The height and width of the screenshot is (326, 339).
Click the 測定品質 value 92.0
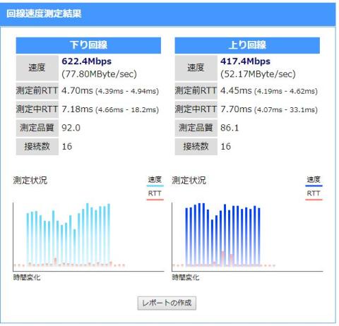[x=71, y=128]
